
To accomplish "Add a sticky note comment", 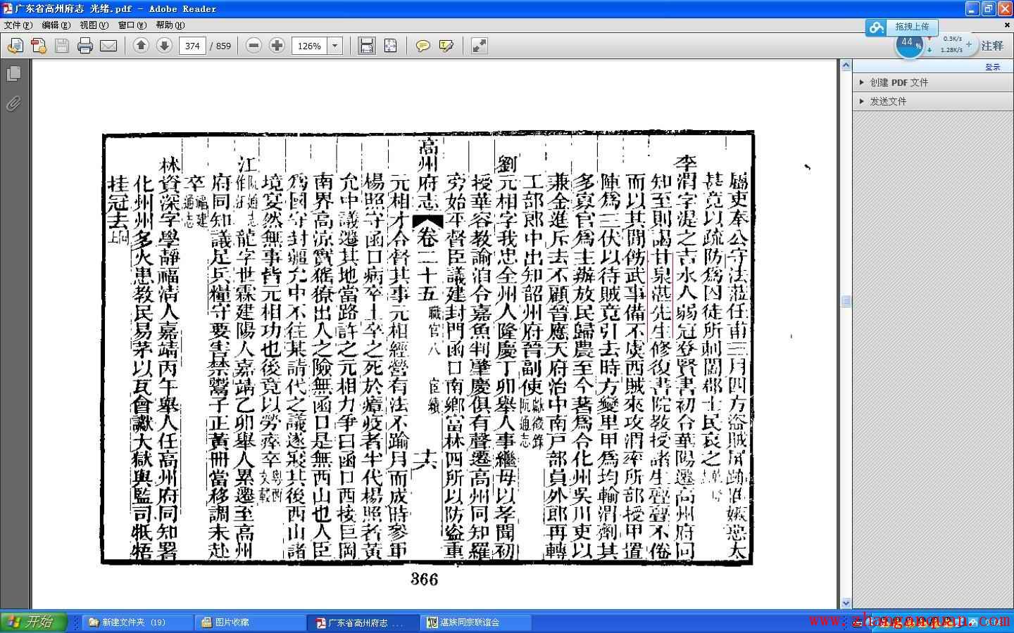I will 423,46.
